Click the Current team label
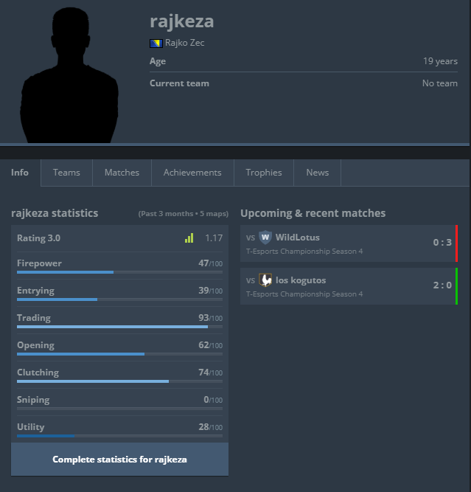This screenshot has width=471, height=492. 179,83
